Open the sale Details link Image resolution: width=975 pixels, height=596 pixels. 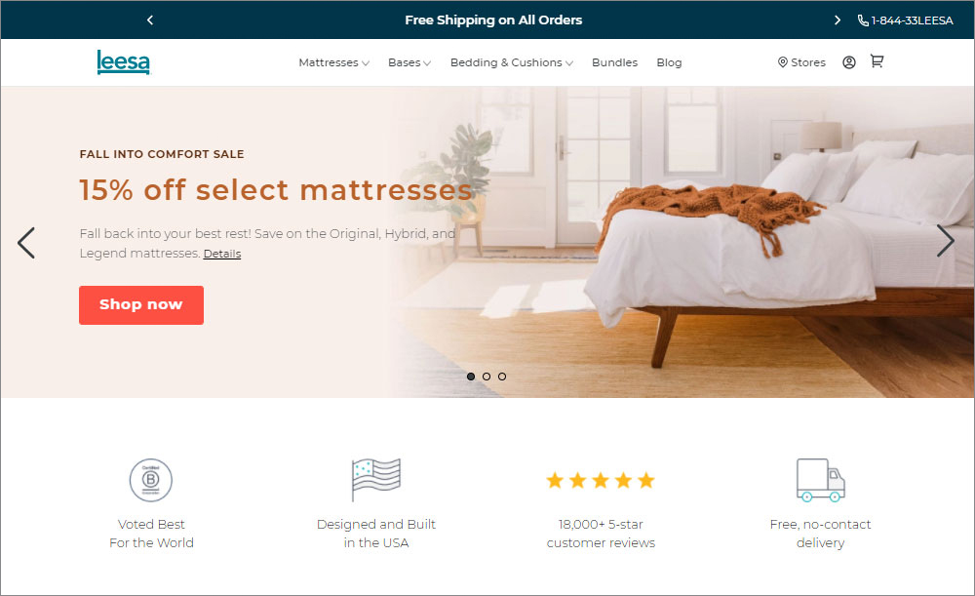222,254
